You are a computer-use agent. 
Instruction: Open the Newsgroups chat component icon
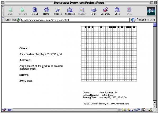pos(137,110)
